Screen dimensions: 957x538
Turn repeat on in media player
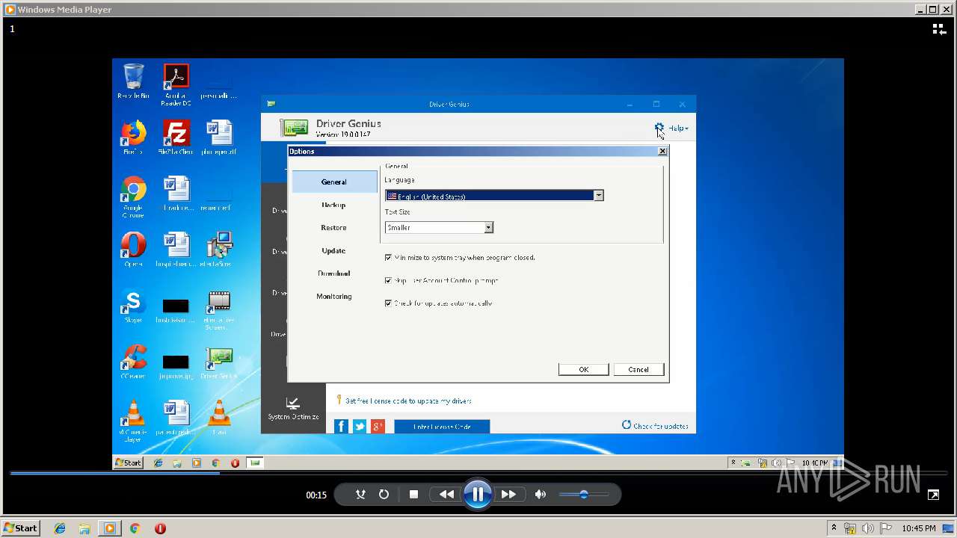pos(384,495)
